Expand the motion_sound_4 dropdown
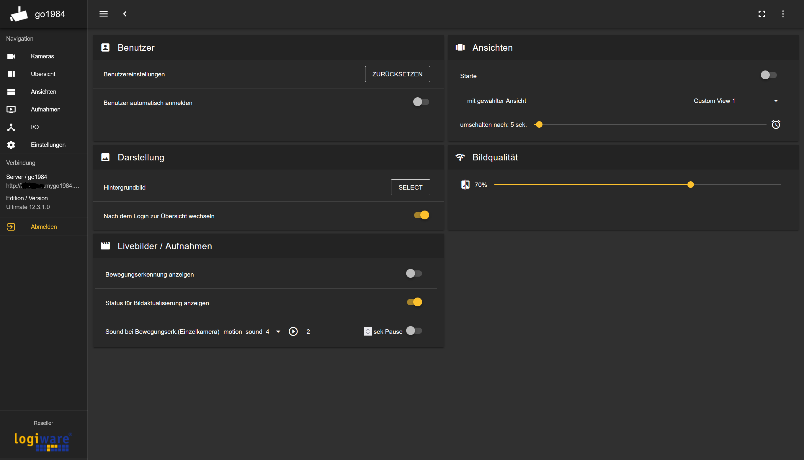 (253, 332)
